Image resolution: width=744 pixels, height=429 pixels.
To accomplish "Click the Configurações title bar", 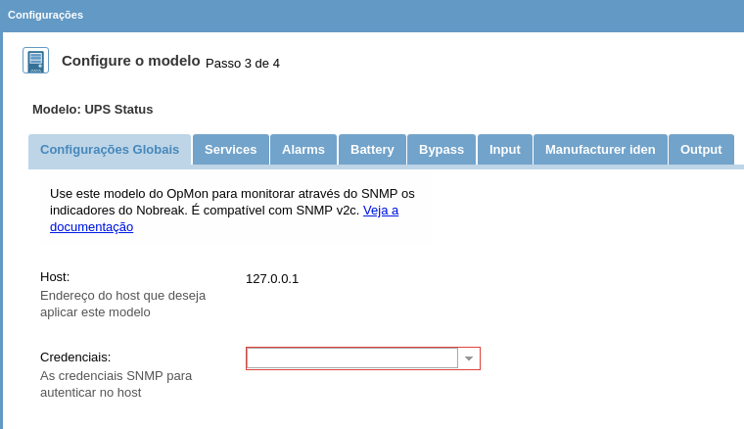I will pyautogui.click(x=45, y=15).
